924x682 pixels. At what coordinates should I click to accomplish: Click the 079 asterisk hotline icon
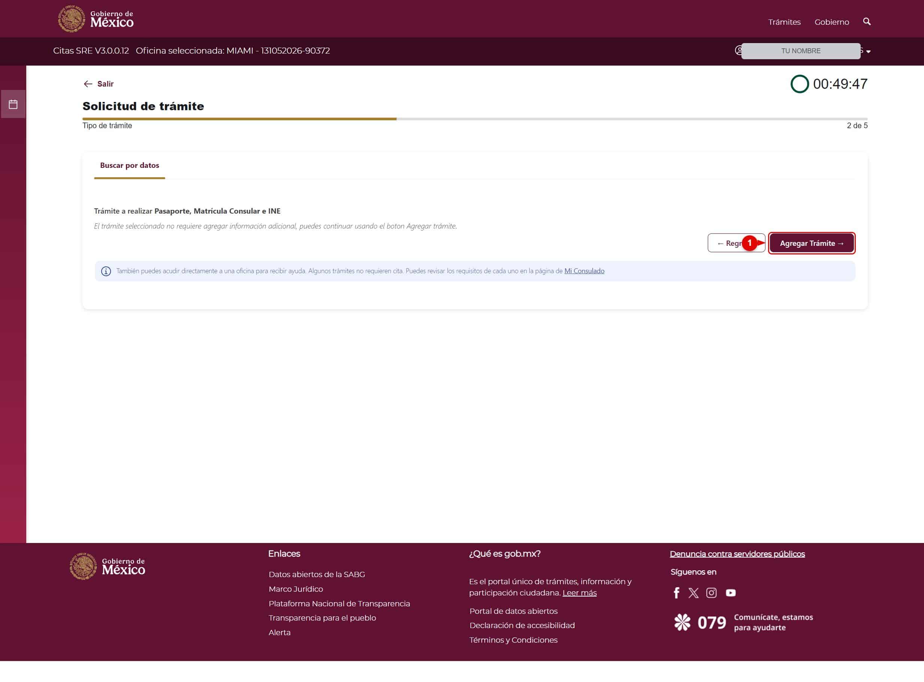[x=682, y=622]
